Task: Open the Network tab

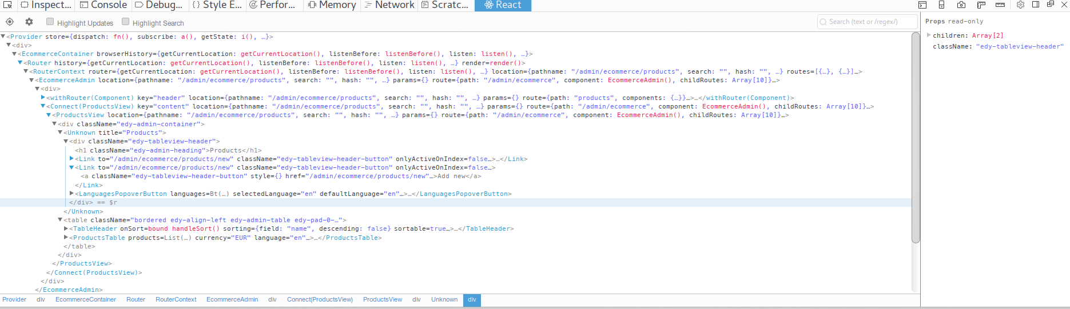Action: click(389, 5)
